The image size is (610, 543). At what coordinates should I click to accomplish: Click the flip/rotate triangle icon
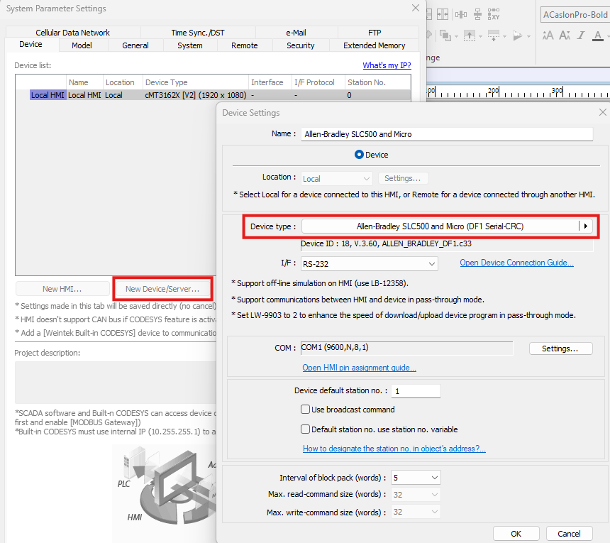pos(517,35)
